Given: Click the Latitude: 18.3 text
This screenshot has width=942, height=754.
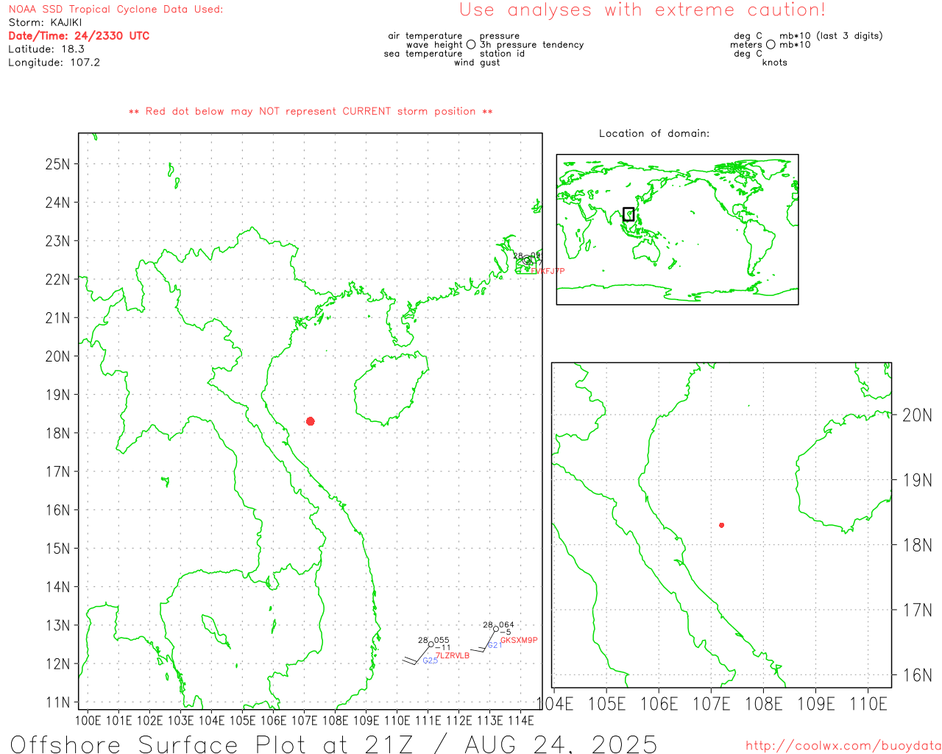Looking at the screenshot, I should [x=46, y=49].
